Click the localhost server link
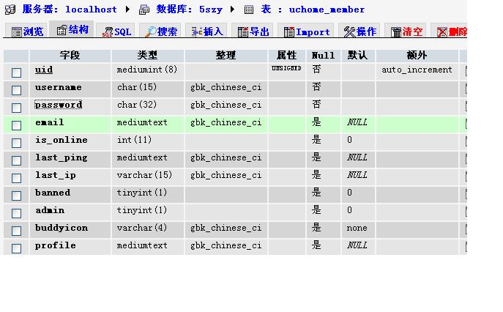 pos(91,10)
